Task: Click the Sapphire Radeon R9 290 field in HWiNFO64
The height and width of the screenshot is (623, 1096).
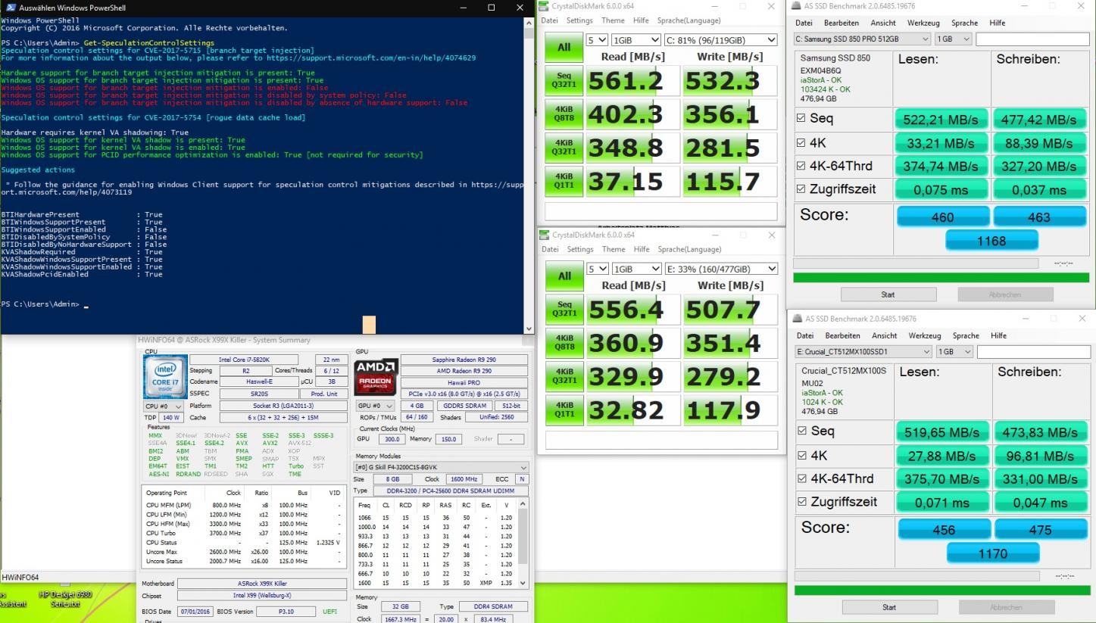Action: tap(464, 360)
